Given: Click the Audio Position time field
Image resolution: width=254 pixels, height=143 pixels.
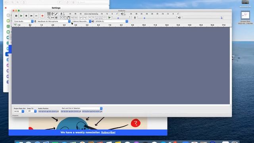Looking at the screenshot, I should [48, 111].
